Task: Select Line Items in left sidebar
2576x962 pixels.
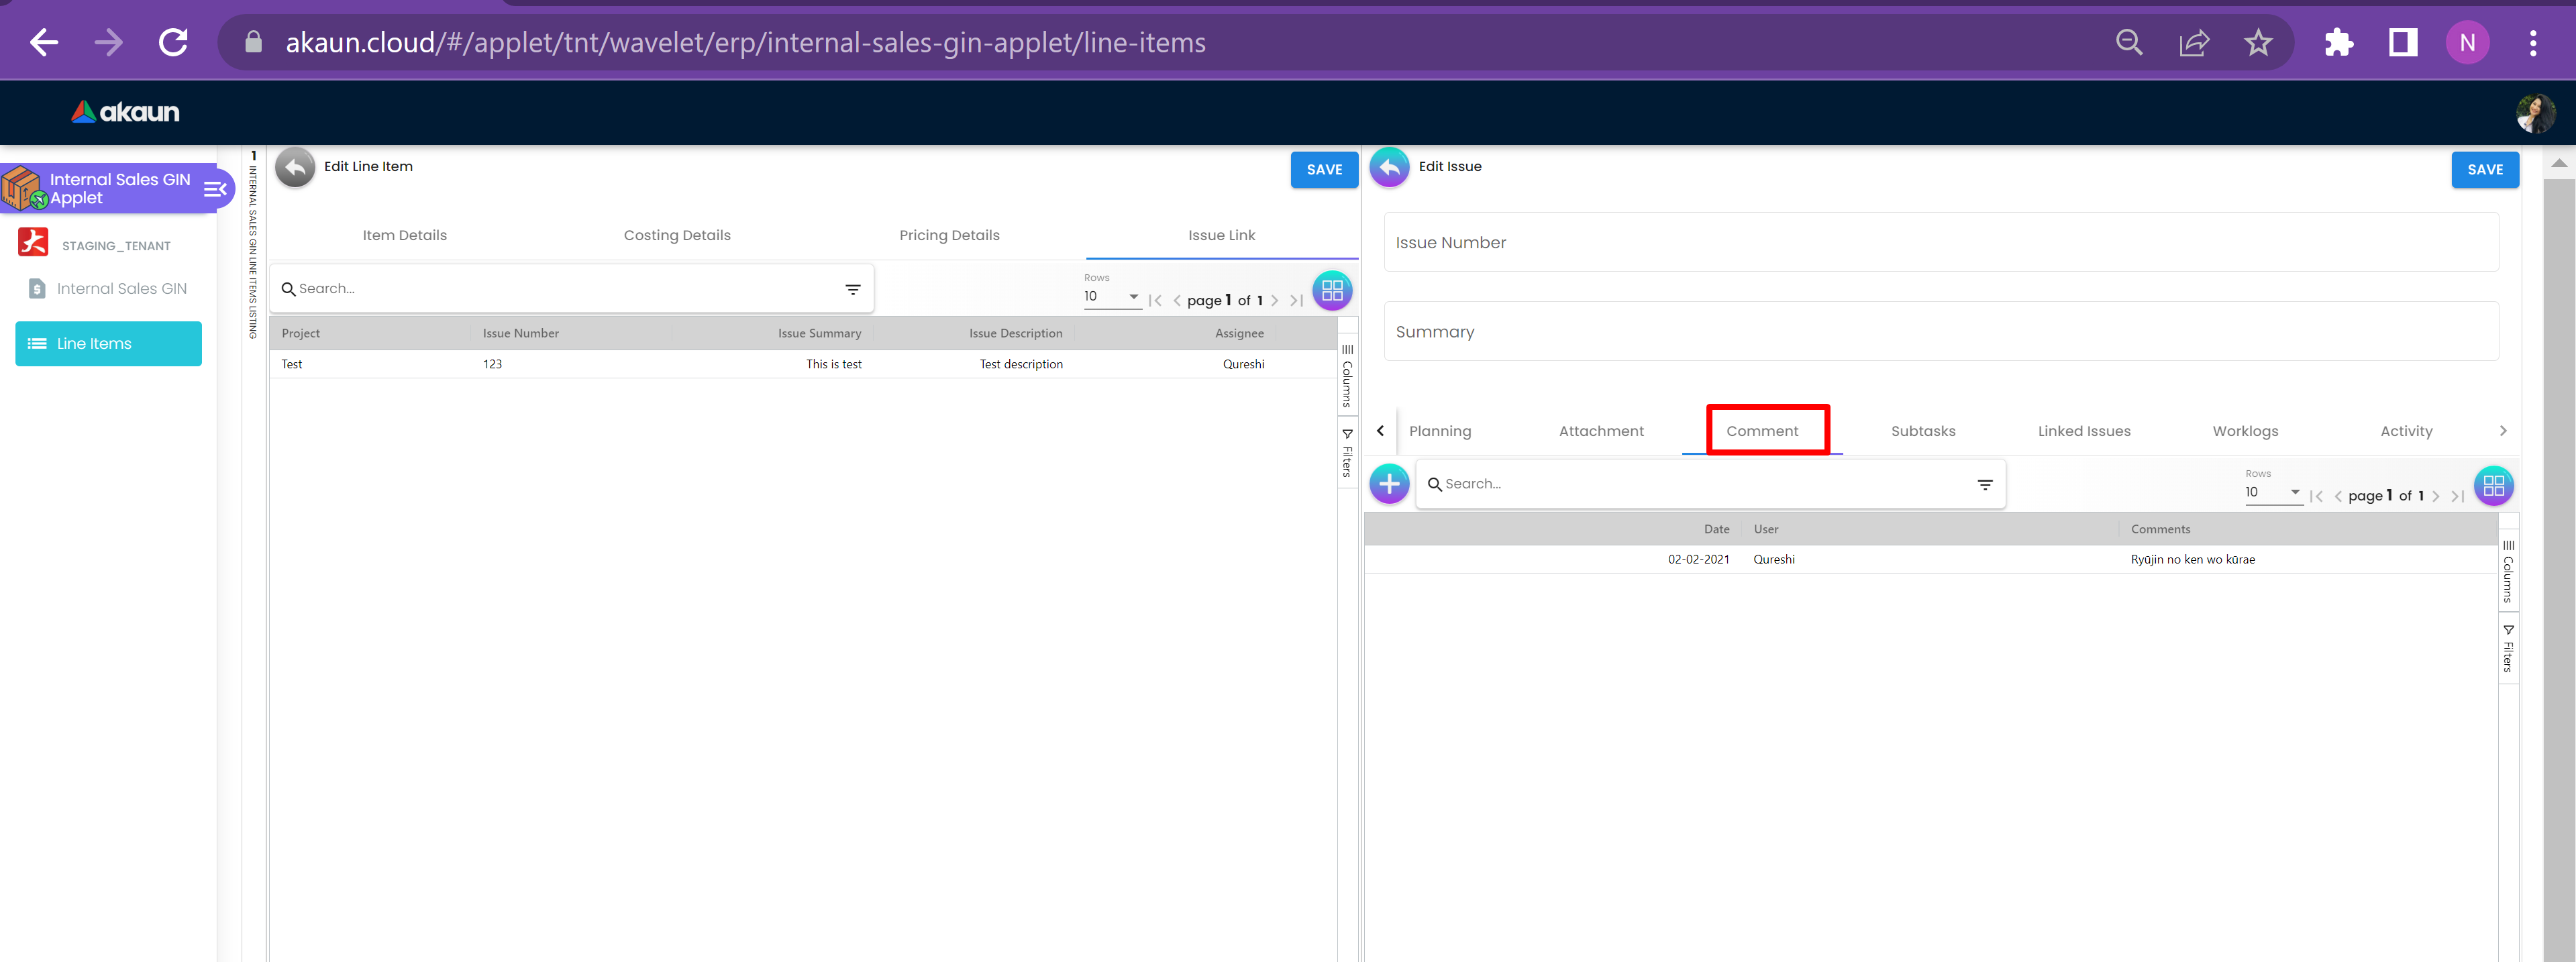Action: click(x=108, y=343)
